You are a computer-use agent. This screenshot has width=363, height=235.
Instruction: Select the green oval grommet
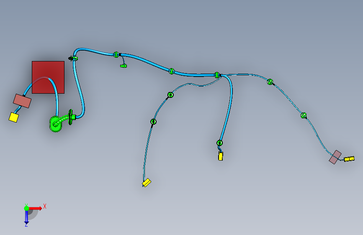pos(56,124)
